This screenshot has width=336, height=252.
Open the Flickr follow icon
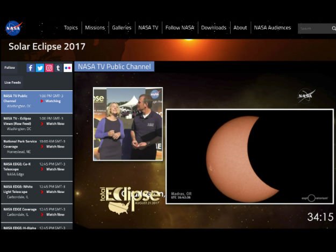point(68,68)
